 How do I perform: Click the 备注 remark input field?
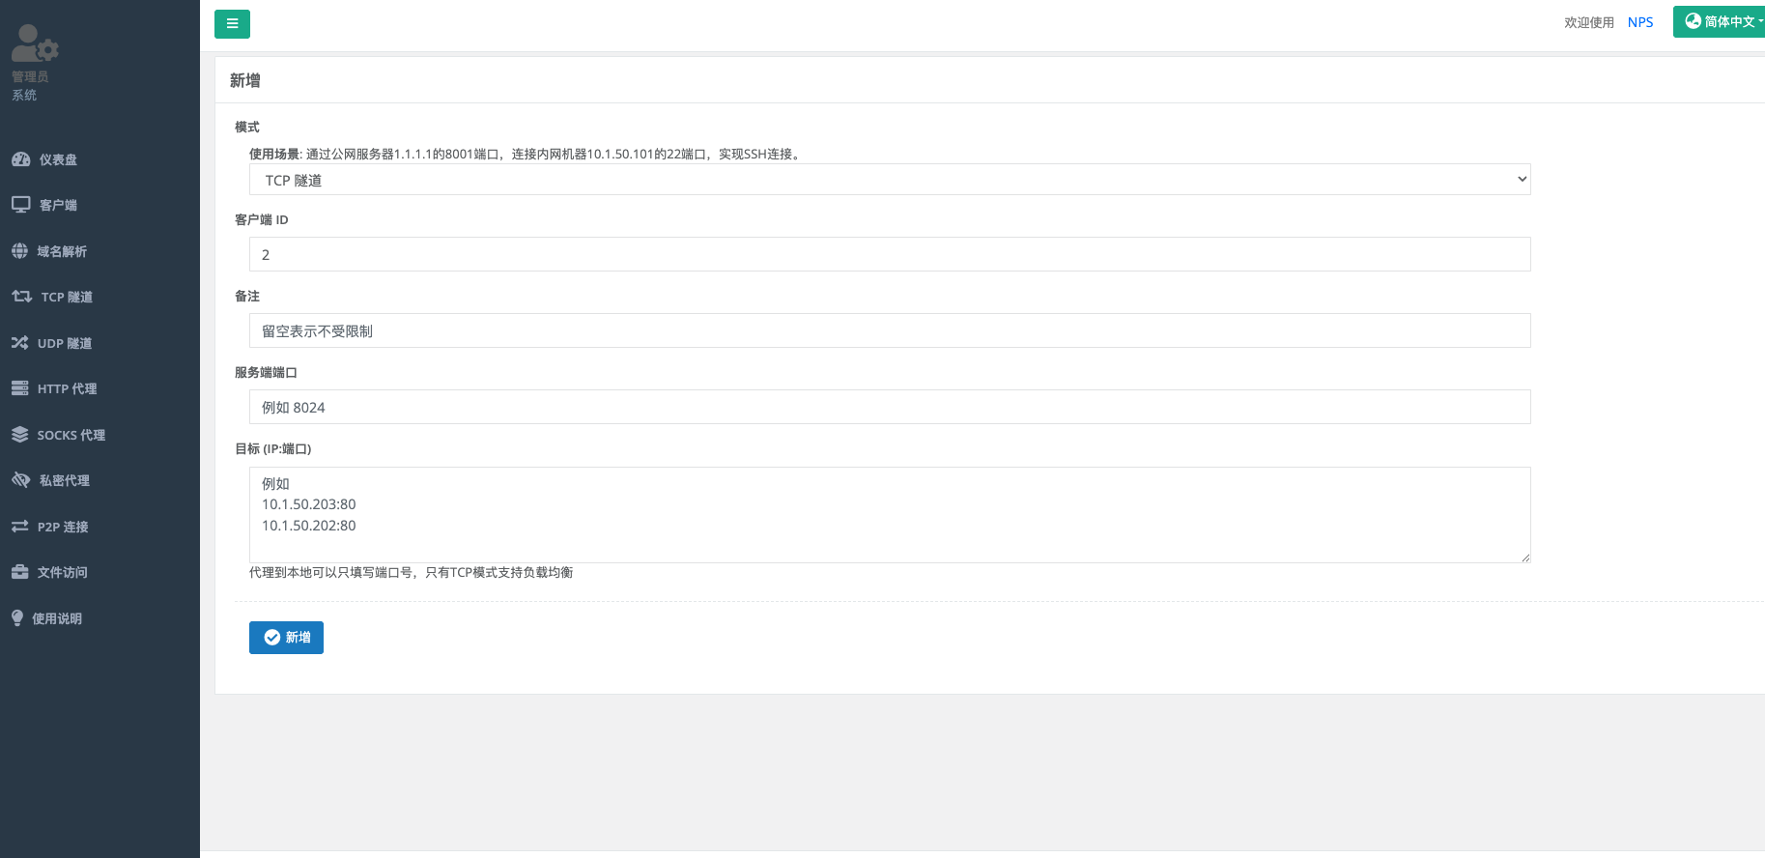pyautogui.click(x=889, y=330)
